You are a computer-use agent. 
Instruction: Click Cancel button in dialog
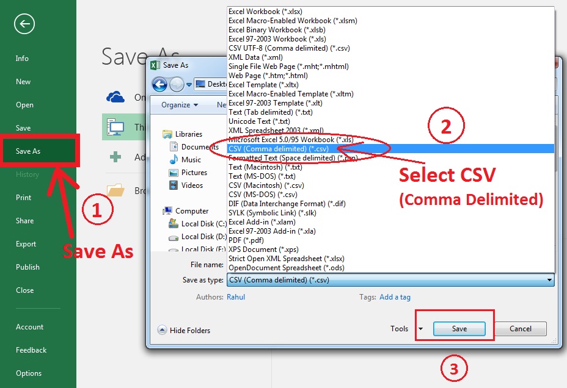pyautogui.click(x=521, y=329)
